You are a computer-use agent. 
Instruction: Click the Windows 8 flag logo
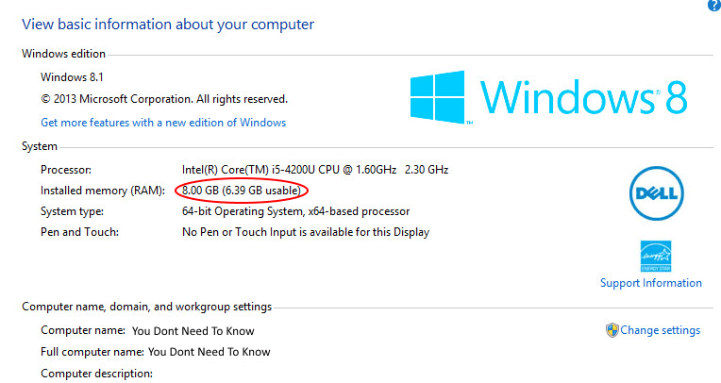click(x=437, y=97)
